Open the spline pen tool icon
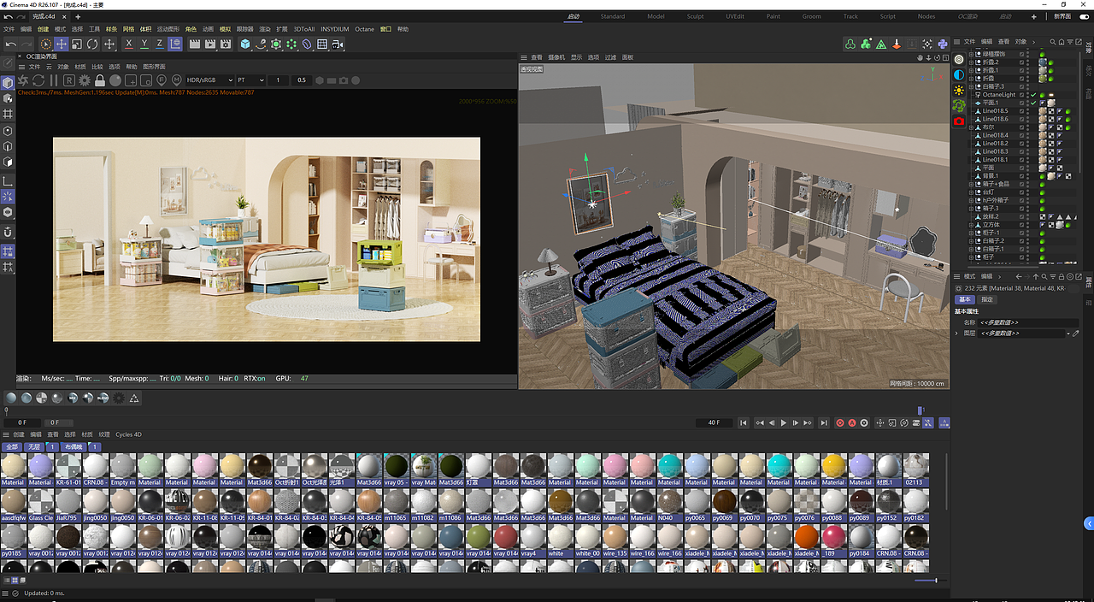Viewport: 1094px width, 602px height. (x=261, y=44)
